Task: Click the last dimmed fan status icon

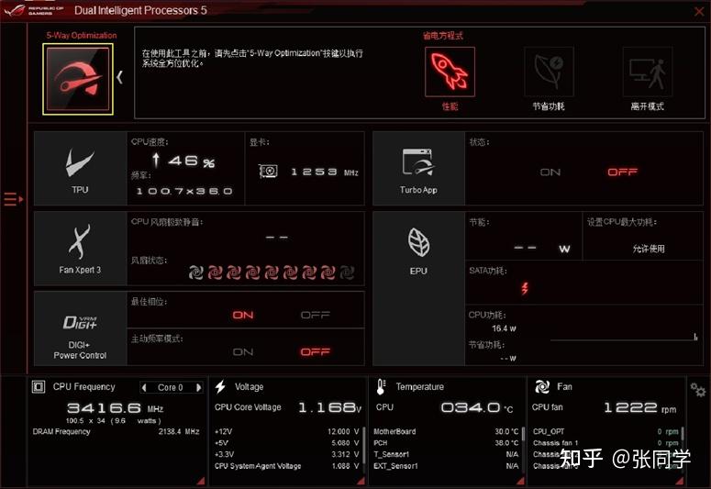Action: point(347,272)
